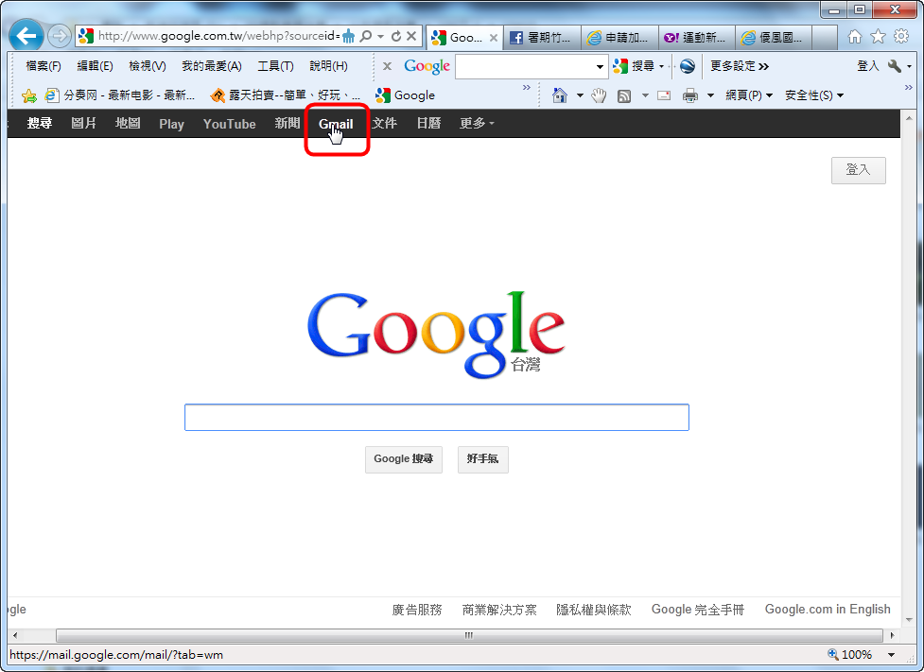Open the 檔案(F) menu

(x=44, y=66)
